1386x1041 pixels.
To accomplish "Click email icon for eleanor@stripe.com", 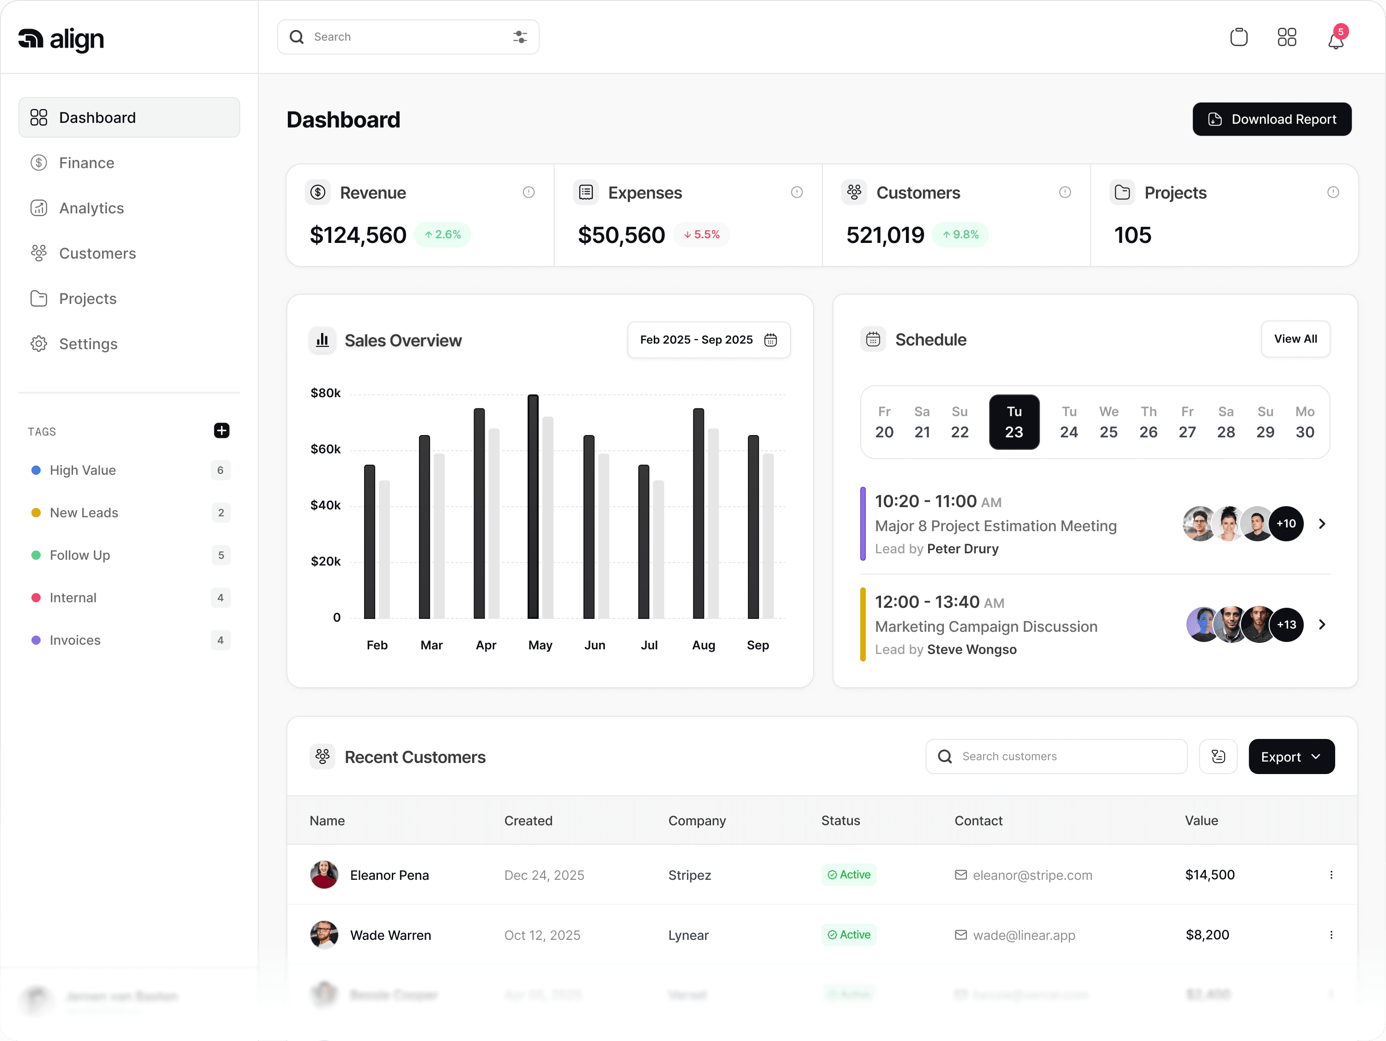I will [x=960, y=875].
